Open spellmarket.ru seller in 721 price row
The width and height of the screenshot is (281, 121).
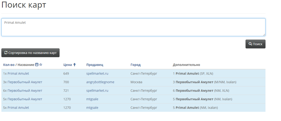pyautogui.click(x=97, y=90)
